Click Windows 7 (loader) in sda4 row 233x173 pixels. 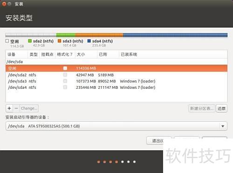click(x=137, y=87)
